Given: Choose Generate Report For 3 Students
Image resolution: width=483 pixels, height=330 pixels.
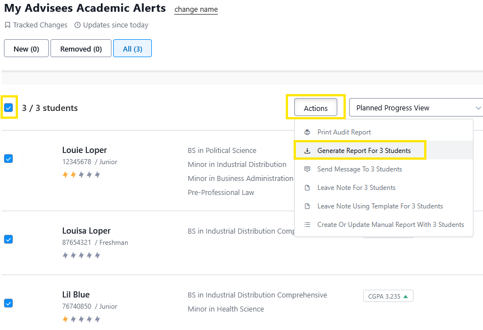Looking at the screenshot, I should 383,151.
